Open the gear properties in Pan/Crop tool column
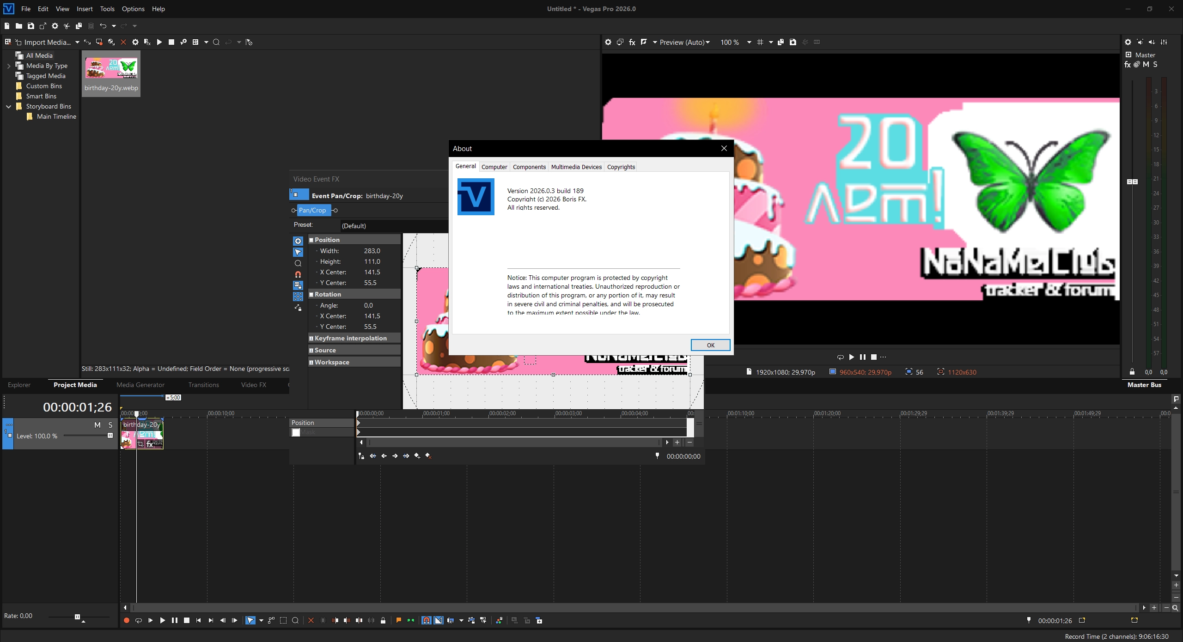Viewport: 1183px width, 642px height. pos(298,241)
